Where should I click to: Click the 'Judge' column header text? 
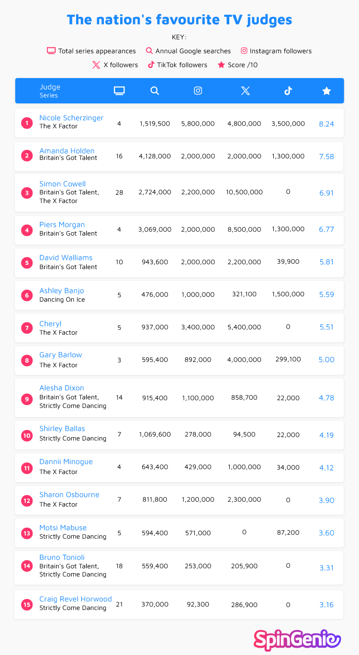pos(50,87)
